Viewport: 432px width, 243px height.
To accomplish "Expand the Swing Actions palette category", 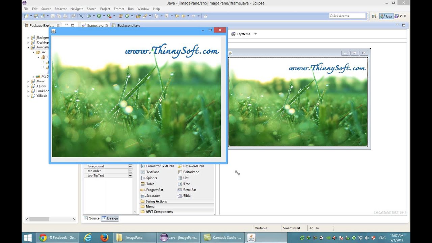I will click(x=177, y=201).
